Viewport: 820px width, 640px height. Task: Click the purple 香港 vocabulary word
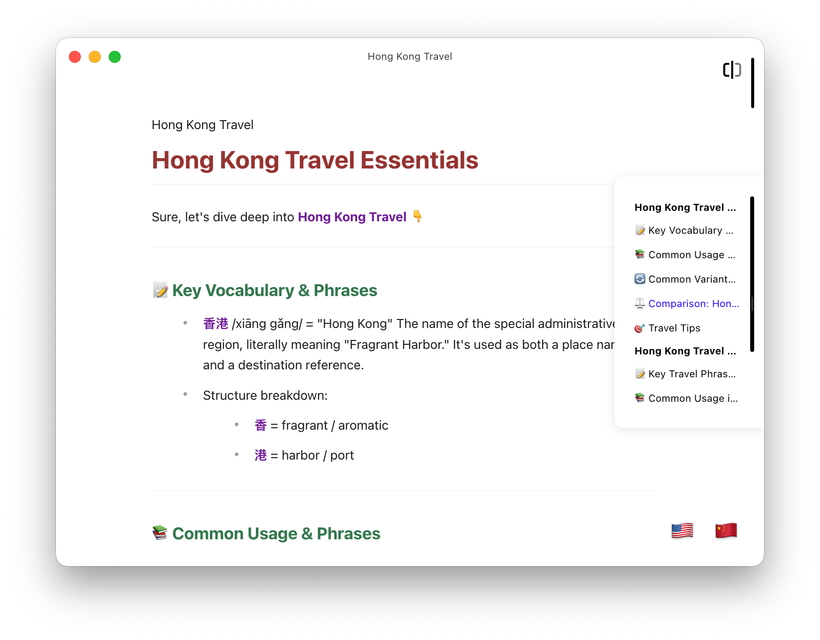215,323
